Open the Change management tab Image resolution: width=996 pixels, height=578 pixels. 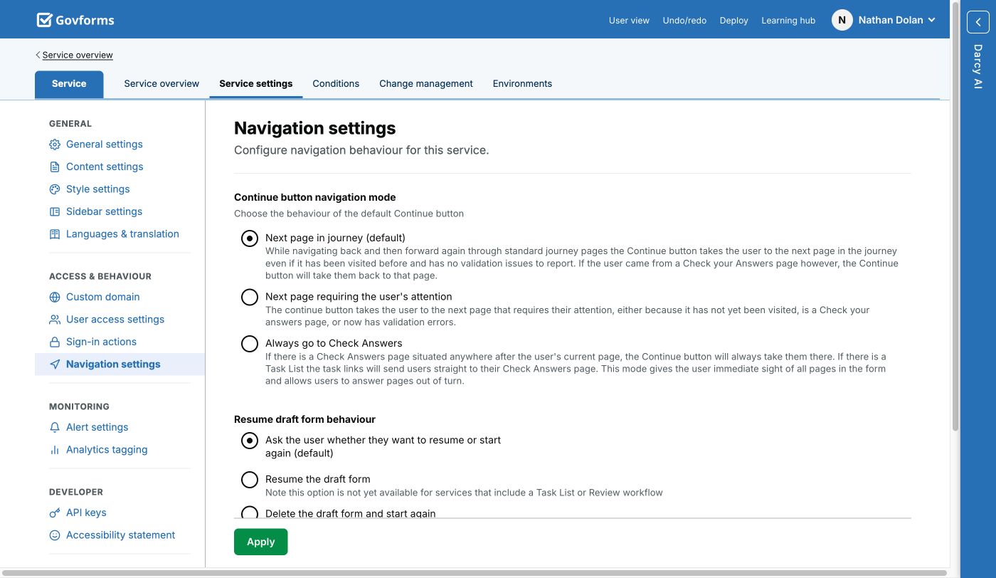pyautogui.click(x=426, y=83)
